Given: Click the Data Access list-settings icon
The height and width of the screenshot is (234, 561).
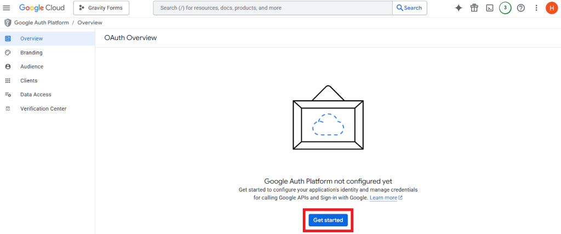Looking at the screenshot, I should coord(8,94).
